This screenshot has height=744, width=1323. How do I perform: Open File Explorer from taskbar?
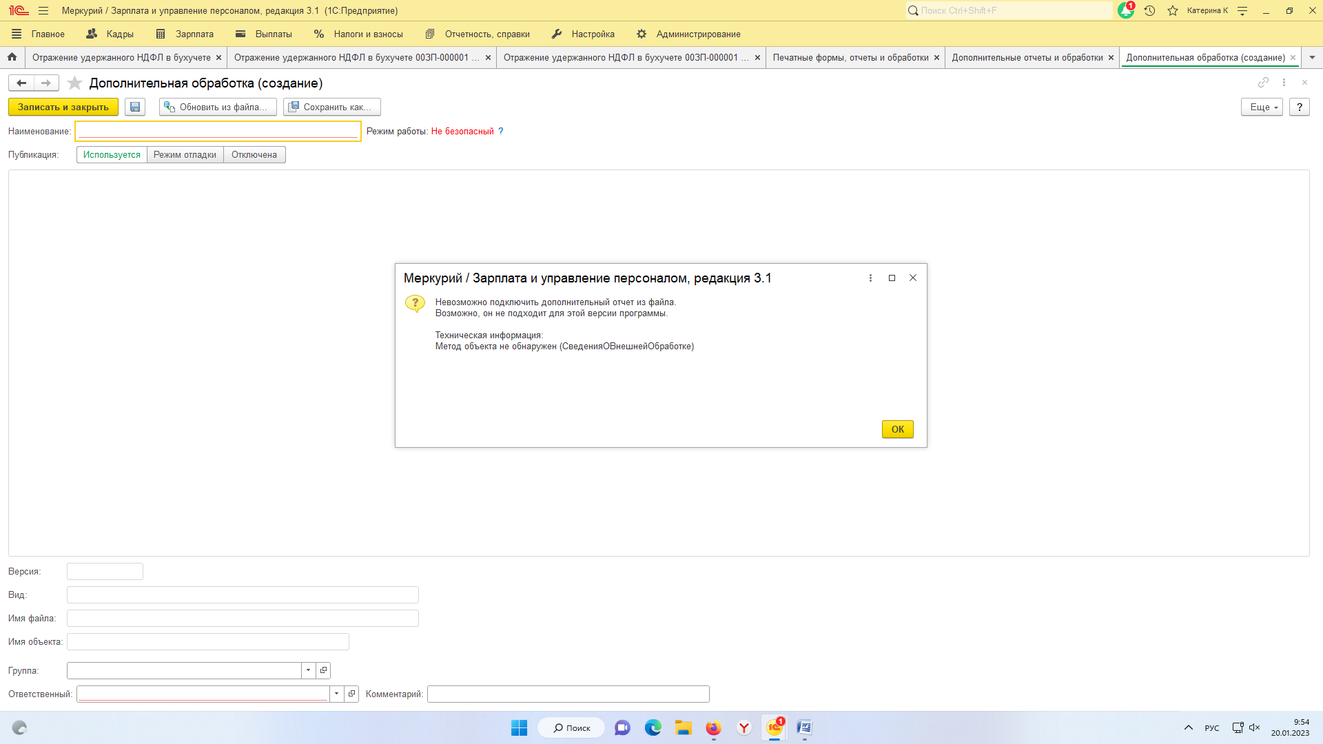point(683,727)
